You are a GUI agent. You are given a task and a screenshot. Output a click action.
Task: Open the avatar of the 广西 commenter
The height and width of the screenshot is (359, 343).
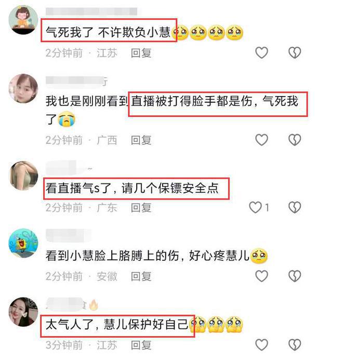(23, 88)
